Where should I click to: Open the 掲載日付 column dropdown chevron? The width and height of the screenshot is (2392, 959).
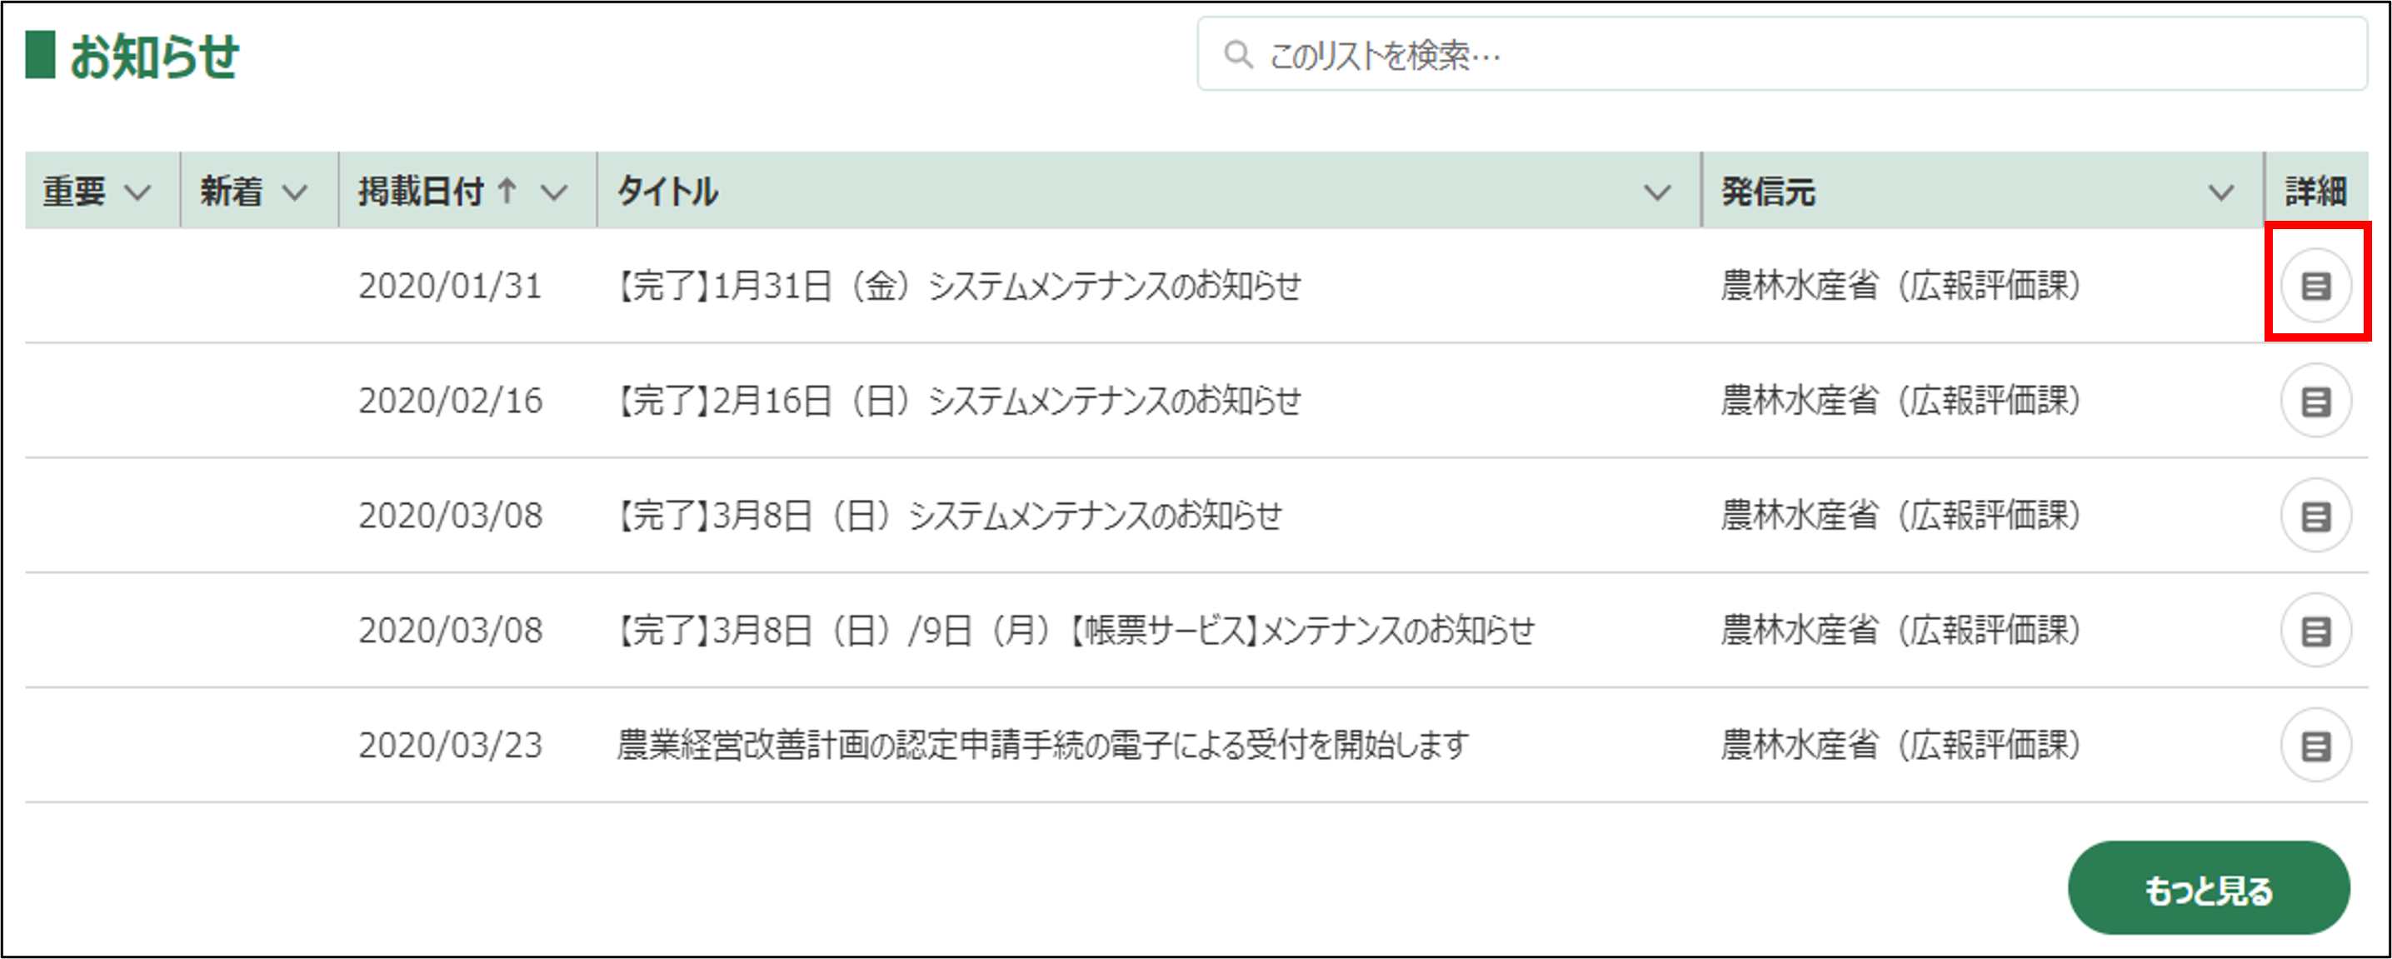tap(554, 192)
